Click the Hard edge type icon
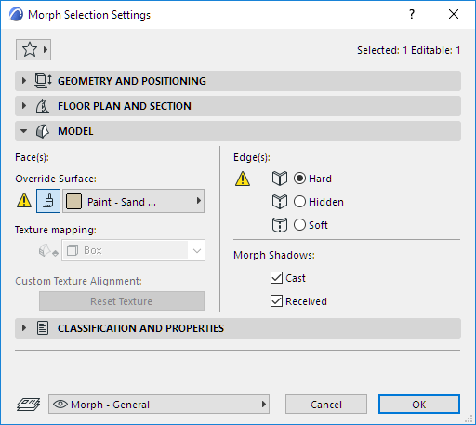The image size is (476, 425). click(280, 179)
